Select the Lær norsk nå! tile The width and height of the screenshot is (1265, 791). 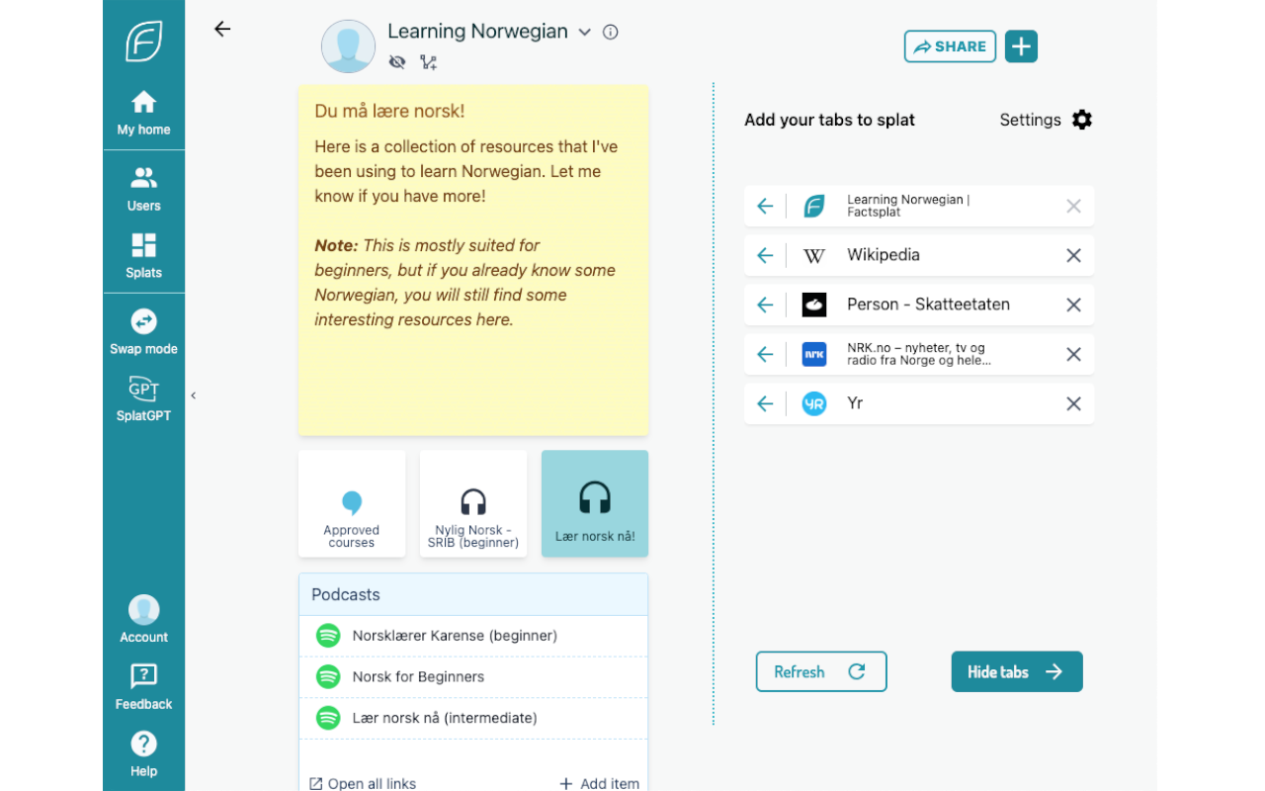pos(594,503)
